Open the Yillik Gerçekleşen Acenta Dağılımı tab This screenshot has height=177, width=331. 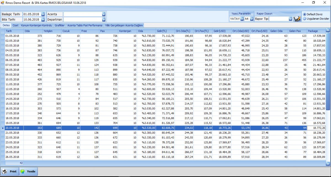pos(124,25)
